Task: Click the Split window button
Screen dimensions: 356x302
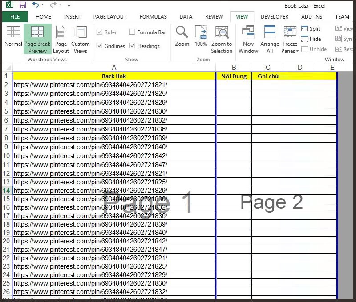Action: pos(311,28)
